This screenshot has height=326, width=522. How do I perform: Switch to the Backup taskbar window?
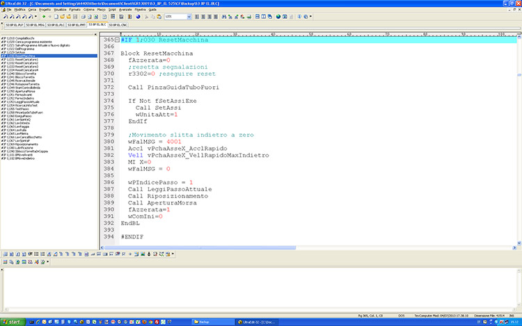pos(213,322)
